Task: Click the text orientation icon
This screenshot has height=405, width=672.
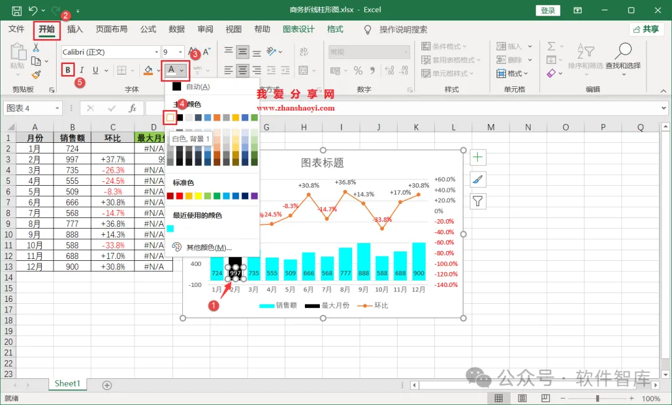Action: 271,52
